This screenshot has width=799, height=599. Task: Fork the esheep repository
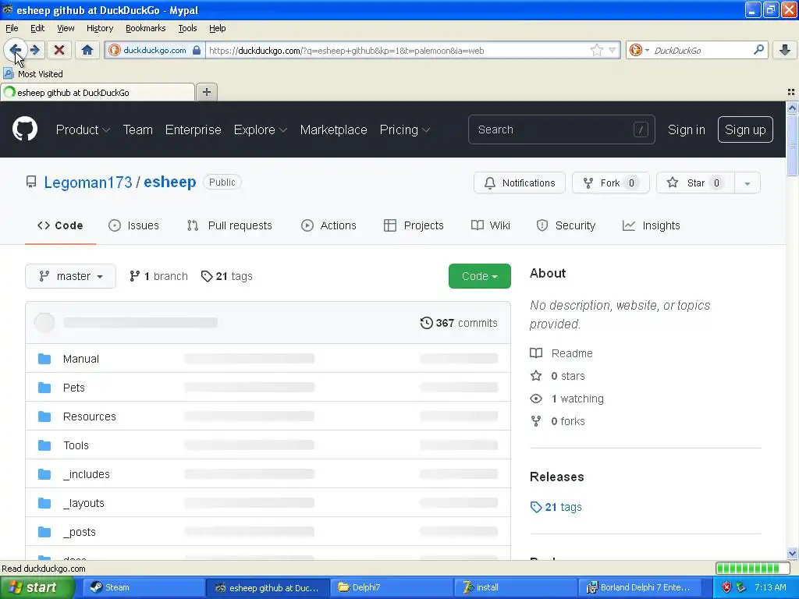click(x=610, y=183)
